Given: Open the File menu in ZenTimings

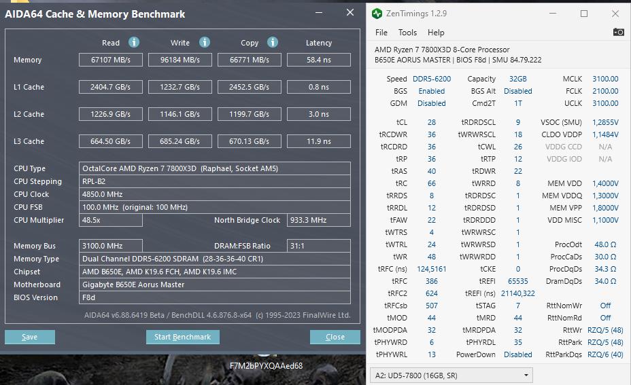Looking at the screenshot, I should [381, 33].
